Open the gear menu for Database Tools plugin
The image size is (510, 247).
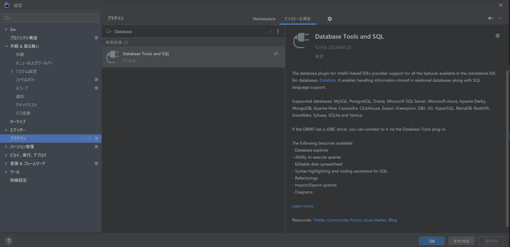(498, 36)
